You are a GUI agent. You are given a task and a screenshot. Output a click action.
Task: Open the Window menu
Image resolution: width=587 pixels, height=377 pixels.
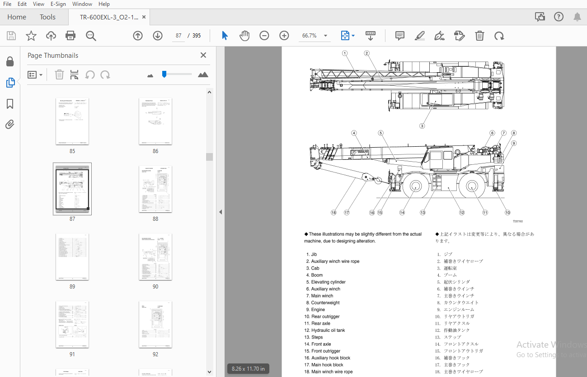pyautogui.click(x=82, y=4)
